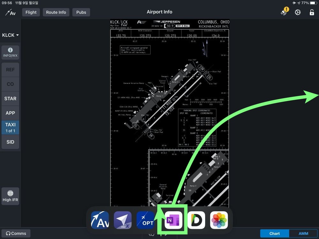Open the Av app icon in dock
Screen dimensions: 319x239
pyautogui.click(x=100, y=220)
